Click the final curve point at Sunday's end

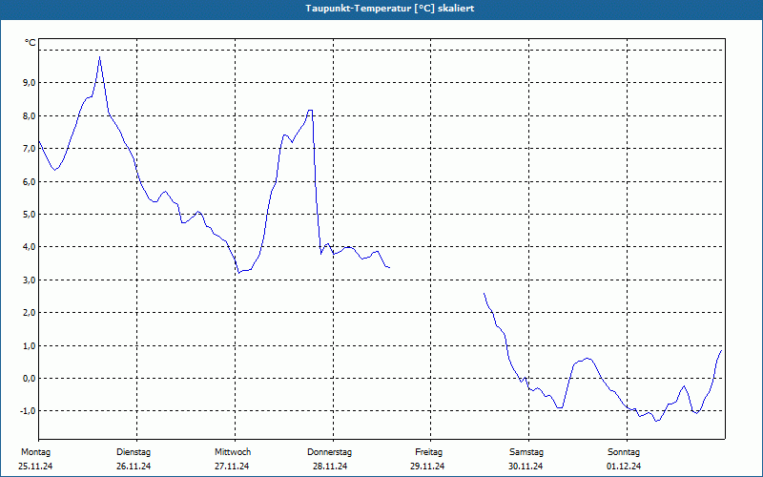pos(721,350)
